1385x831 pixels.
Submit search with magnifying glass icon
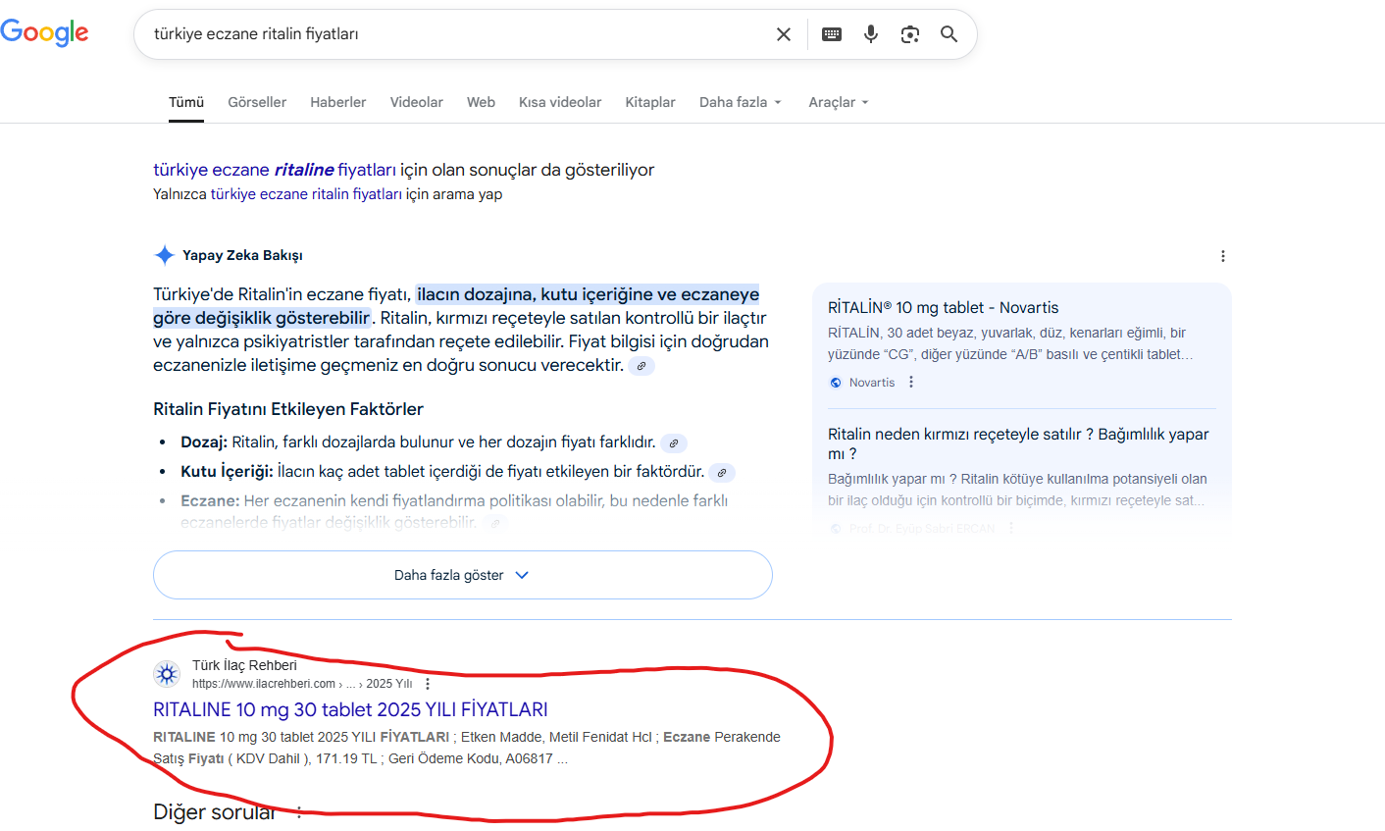click(949, 34)
